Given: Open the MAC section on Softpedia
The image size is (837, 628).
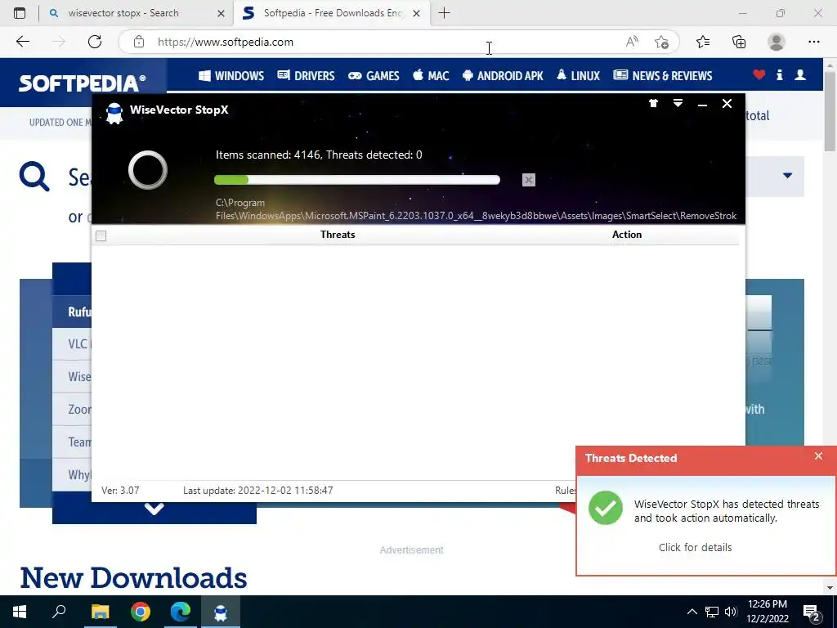Looking at the screenshot, I should tap(431, 76).
